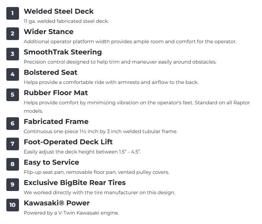
Task: Select the number 9 badge icon
Action: (x=13, y=185)
